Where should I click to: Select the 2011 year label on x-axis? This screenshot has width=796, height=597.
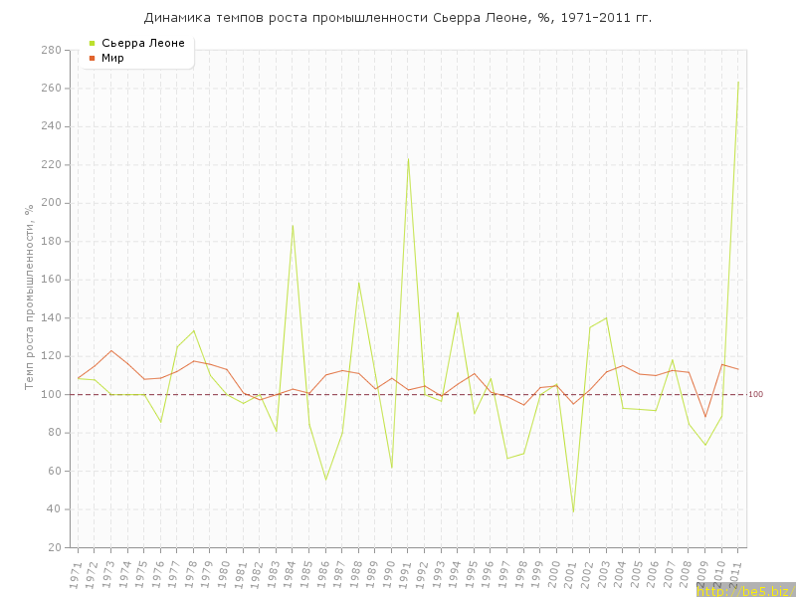pos(736,574)
